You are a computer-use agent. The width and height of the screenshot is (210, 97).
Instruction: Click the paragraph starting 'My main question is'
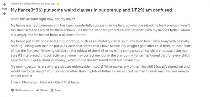pyautogui.click(x=100, y=71)
